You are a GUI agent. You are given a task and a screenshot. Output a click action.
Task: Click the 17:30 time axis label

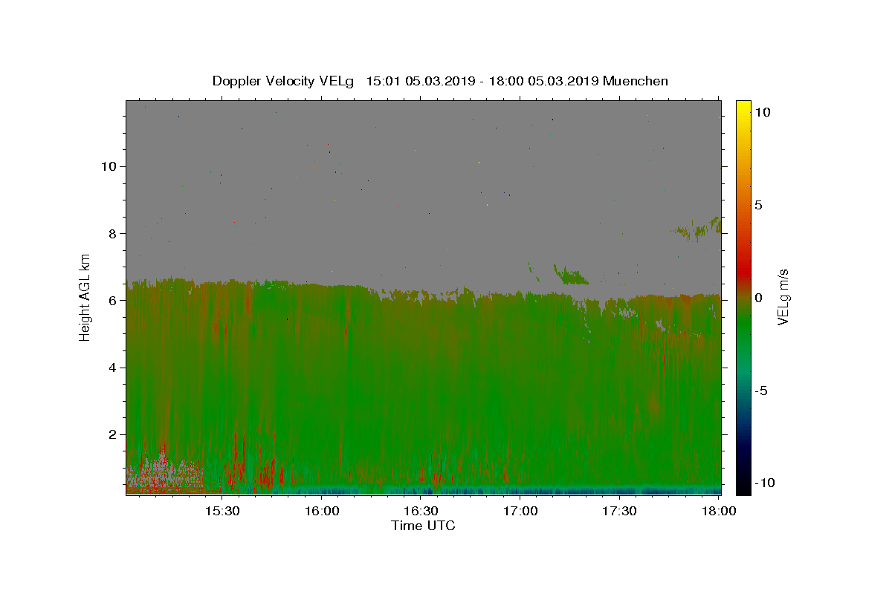tap(619, 511)
